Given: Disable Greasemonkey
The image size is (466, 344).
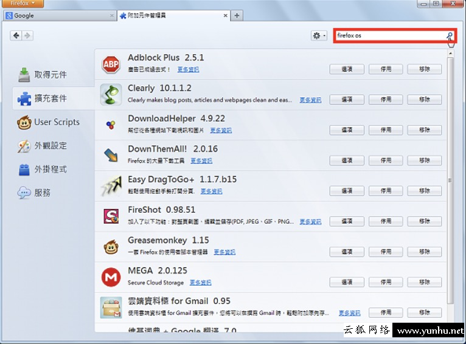Looking at the screenshot, I should tap(386, 252).
